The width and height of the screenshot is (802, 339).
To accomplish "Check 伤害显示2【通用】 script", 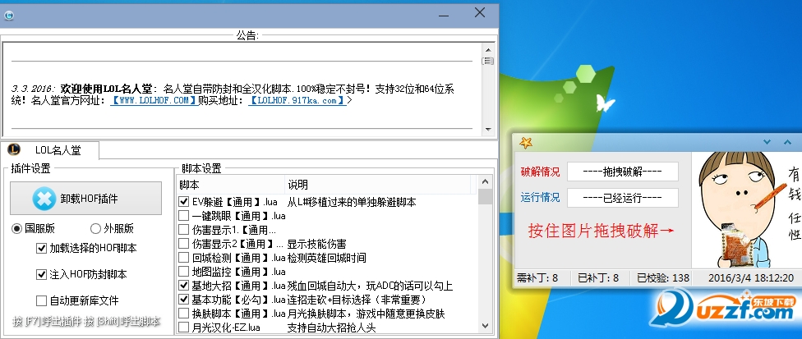I will [183, 244].
